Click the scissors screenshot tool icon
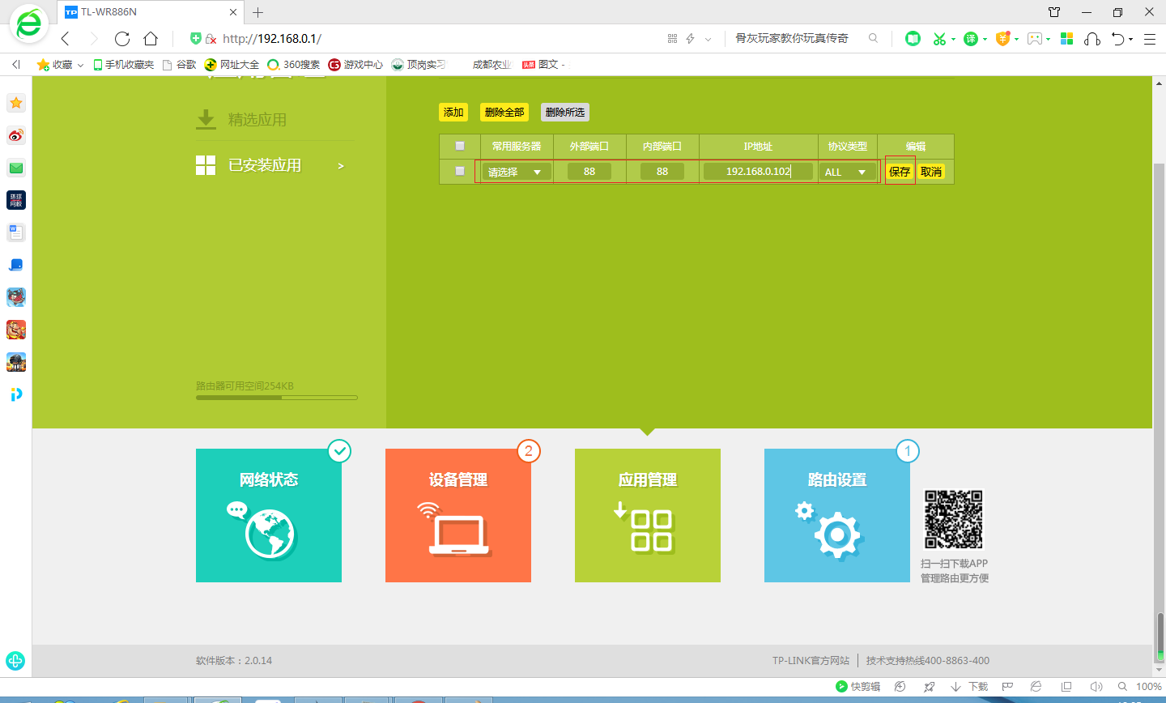1166x703 pixels. [939, 38]
